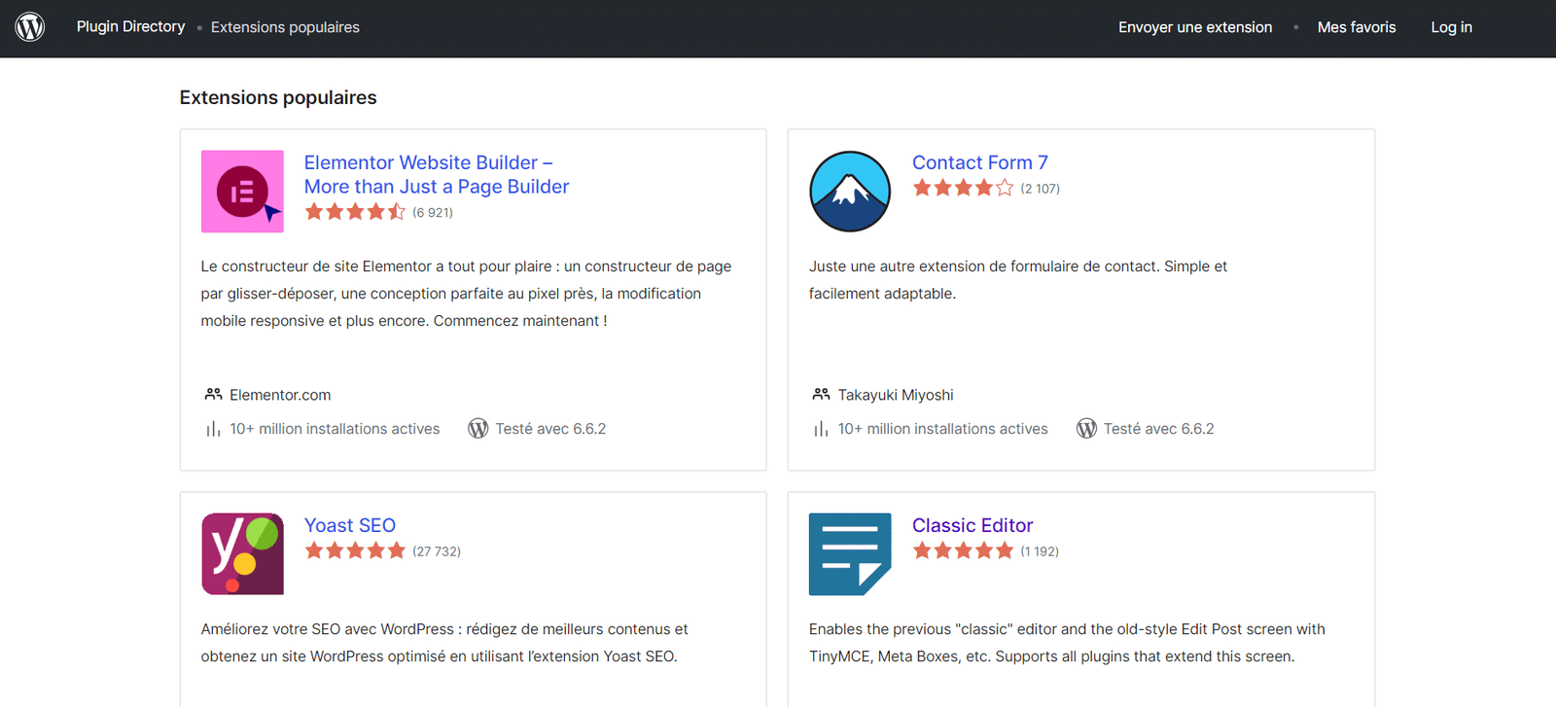Image resolution: width=1556 pixels, height=707 pixels.
Task: Click author icon next to Takayuki Miyoshi
Action: 821,395
